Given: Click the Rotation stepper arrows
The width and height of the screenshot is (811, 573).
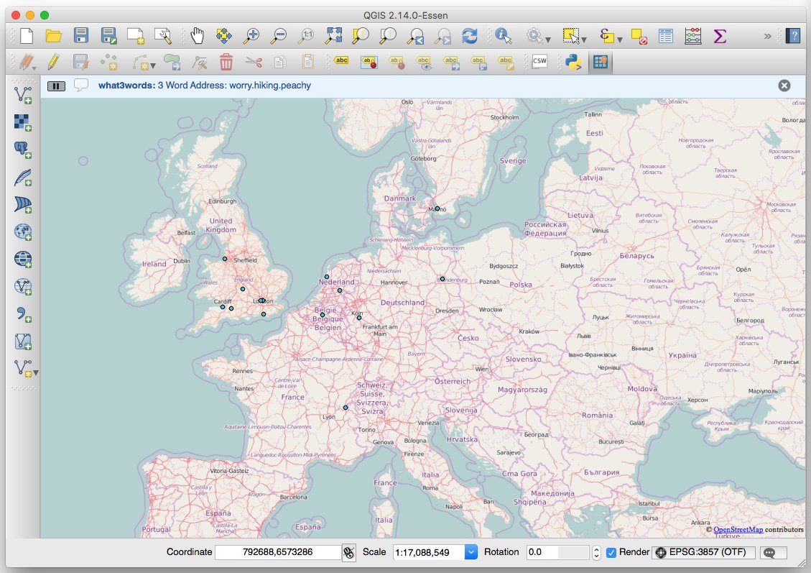Looking at the screenshot, I should pyautogui.click(x=596, y=553).
